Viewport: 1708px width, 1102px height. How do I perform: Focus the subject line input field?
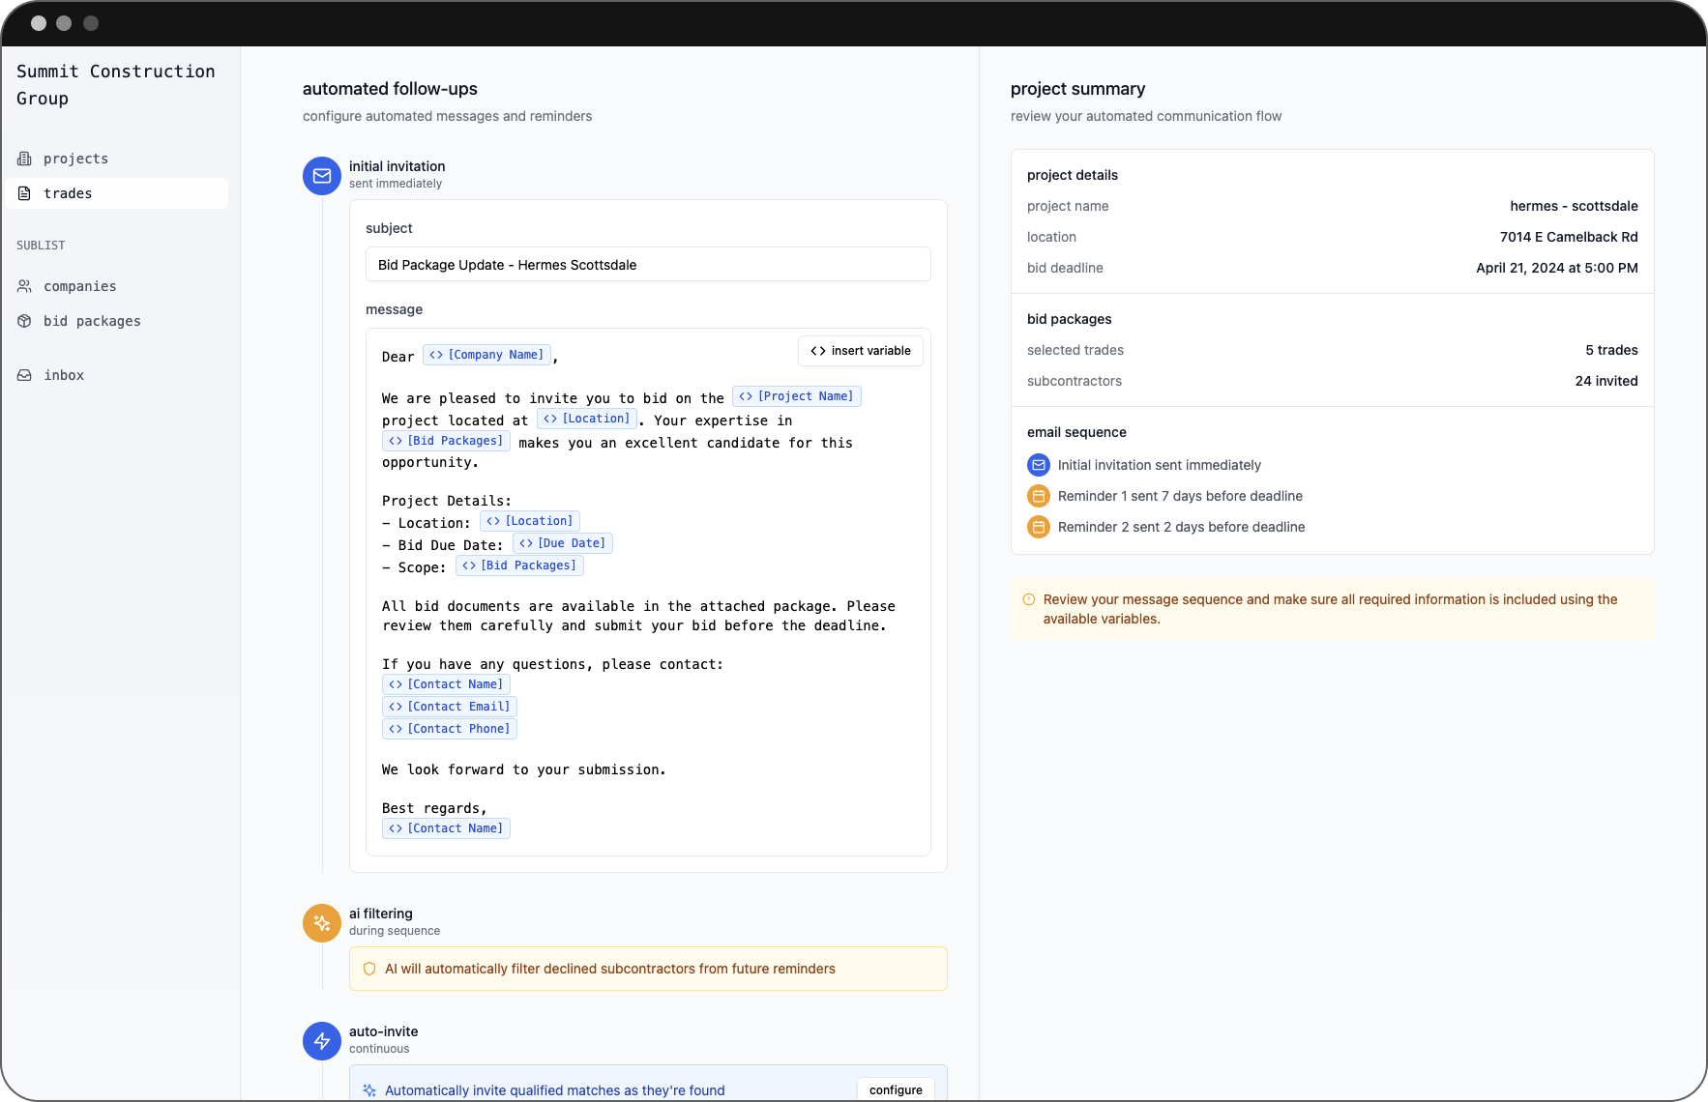click(x=648, y=265)
